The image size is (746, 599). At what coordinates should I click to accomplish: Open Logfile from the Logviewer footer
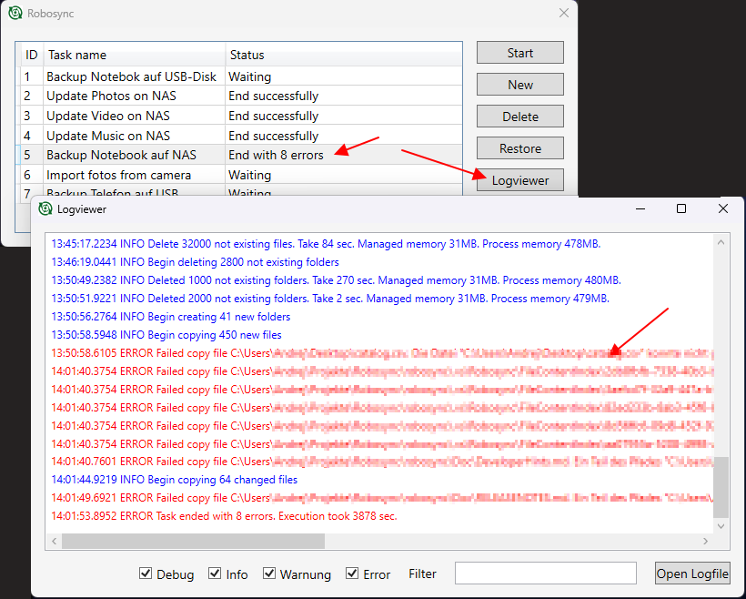point(692,574)
